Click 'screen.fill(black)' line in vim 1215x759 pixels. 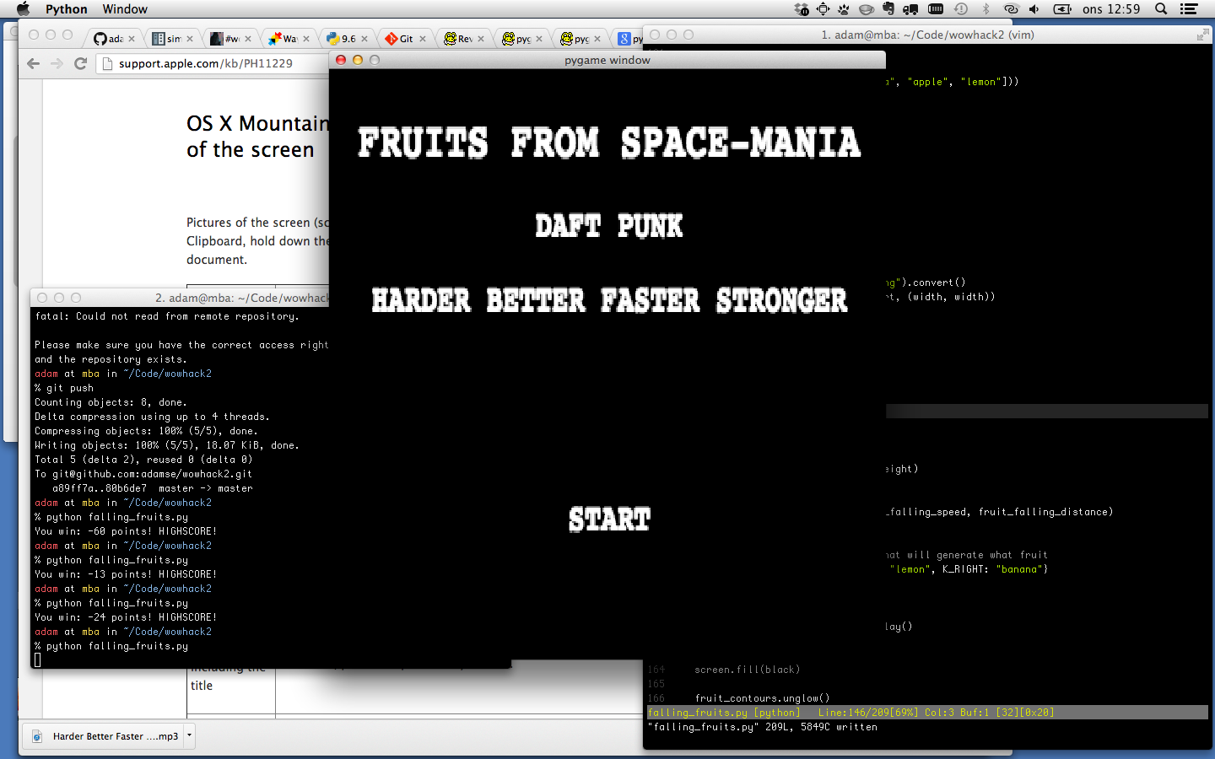click(x=747, y=670)
